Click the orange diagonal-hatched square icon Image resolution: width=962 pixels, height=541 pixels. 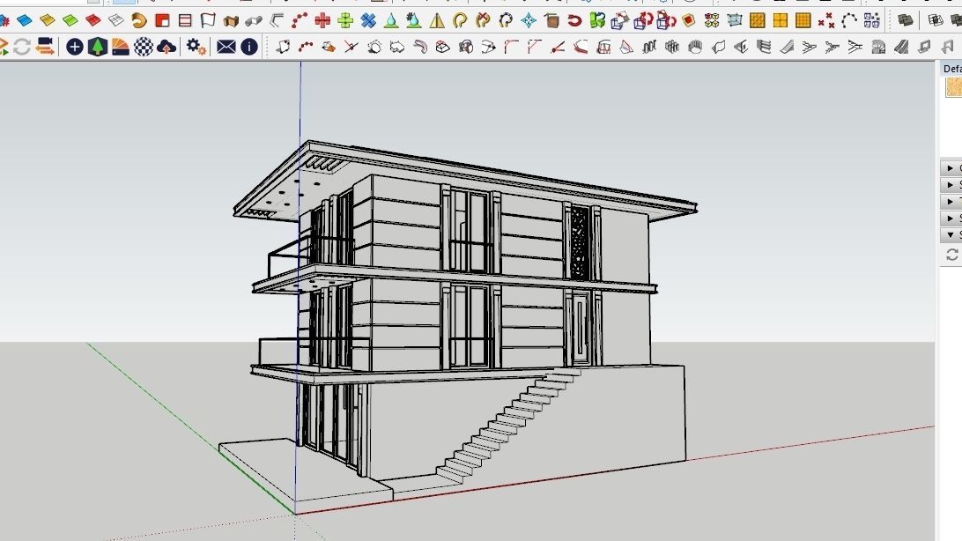click(x=757, y=21)
